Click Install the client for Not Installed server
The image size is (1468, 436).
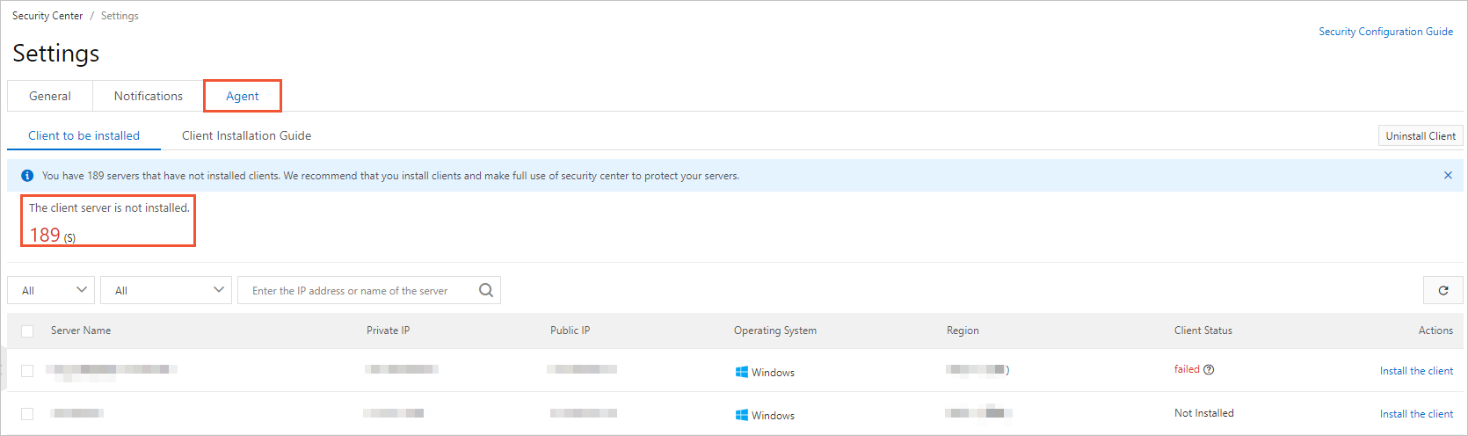click(x=1416, y=414)
